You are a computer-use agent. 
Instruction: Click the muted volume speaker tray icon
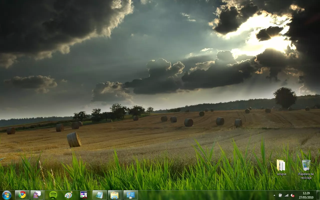[292, 195]
